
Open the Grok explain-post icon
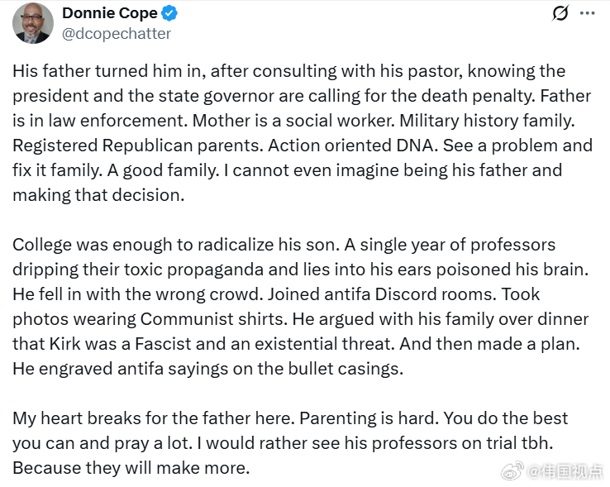(560, 13)
